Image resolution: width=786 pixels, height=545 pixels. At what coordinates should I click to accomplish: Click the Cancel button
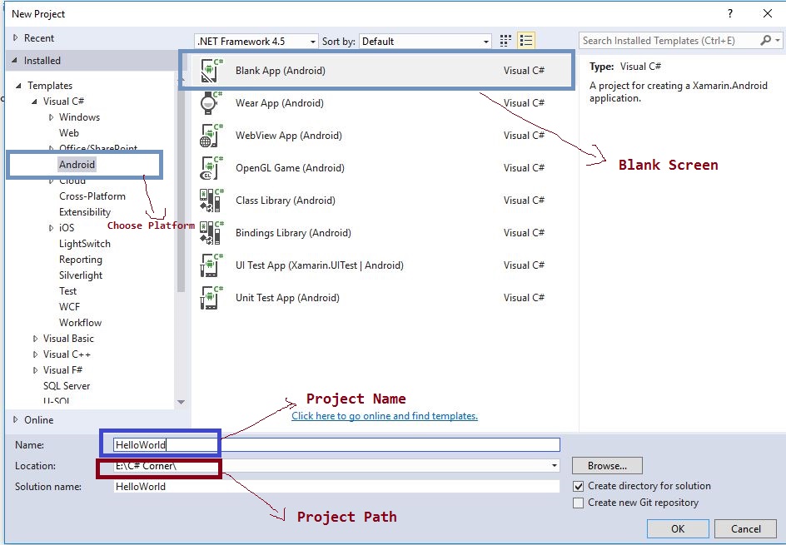click(x=745, y=529)
